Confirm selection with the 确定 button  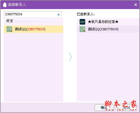tap(104, 108)
